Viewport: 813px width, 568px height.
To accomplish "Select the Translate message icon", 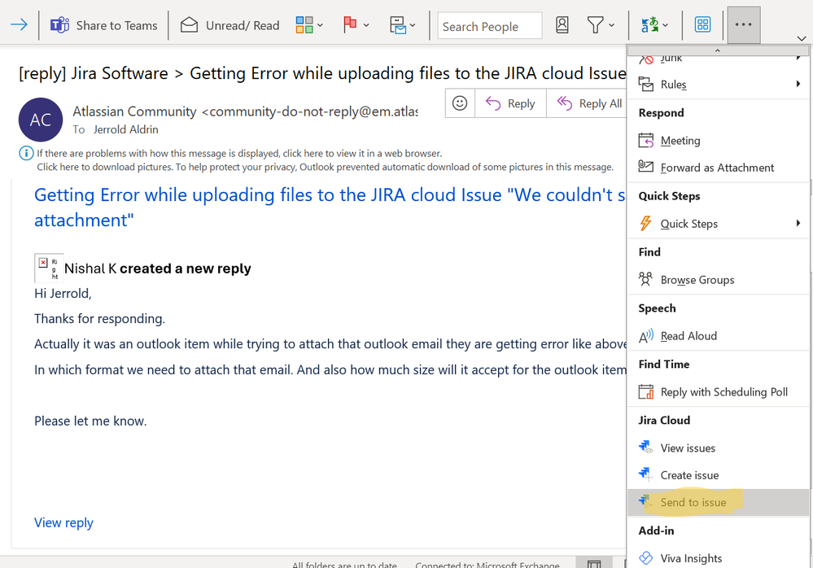I will 651,24.
